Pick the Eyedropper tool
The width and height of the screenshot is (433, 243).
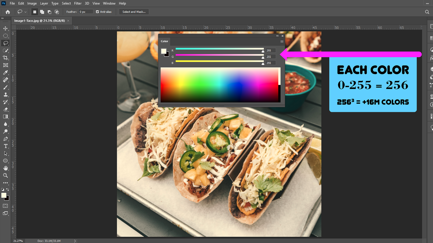coord(5,73)
